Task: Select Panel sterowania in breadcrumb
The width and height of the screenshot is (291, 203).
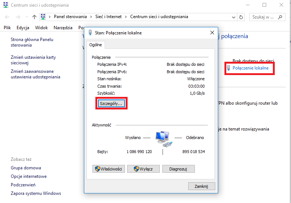Action: point(70,17)
